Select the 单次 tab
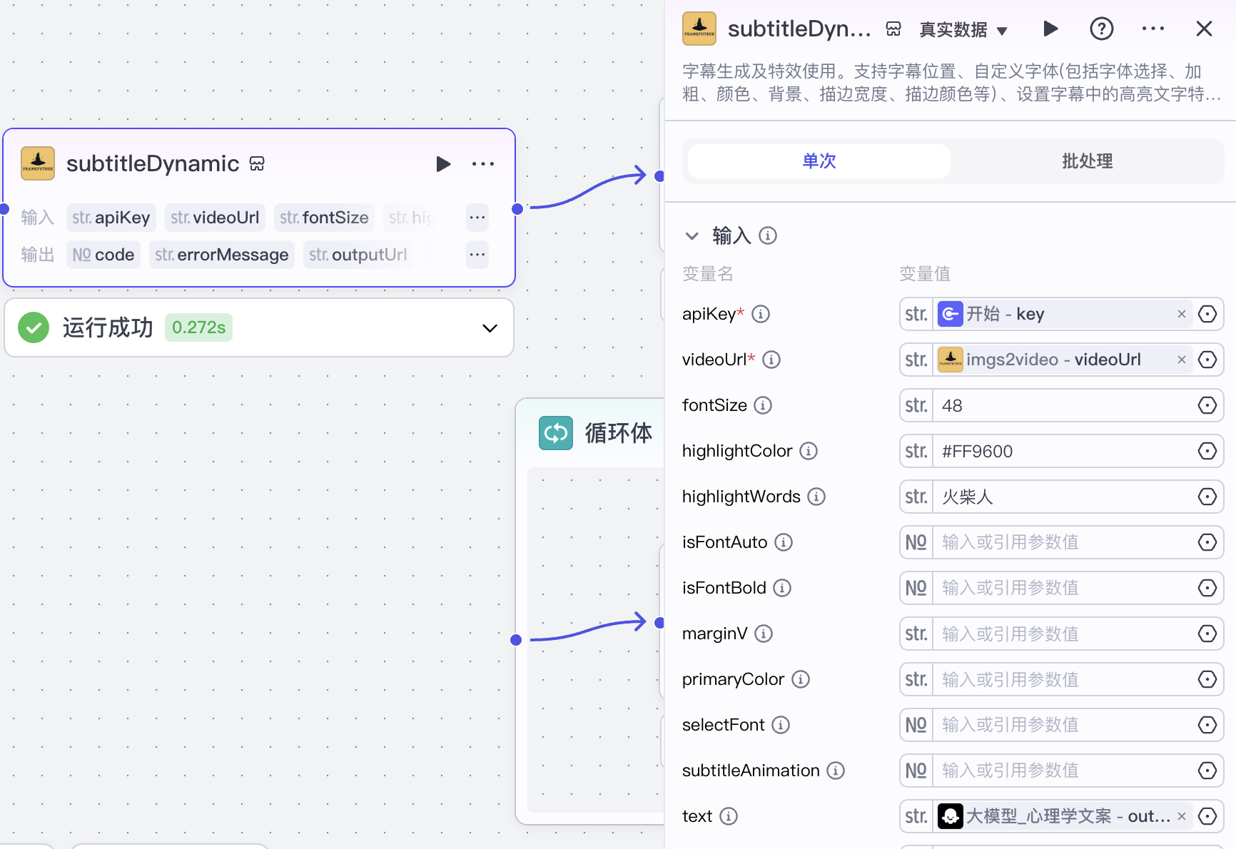 [818, 161]
